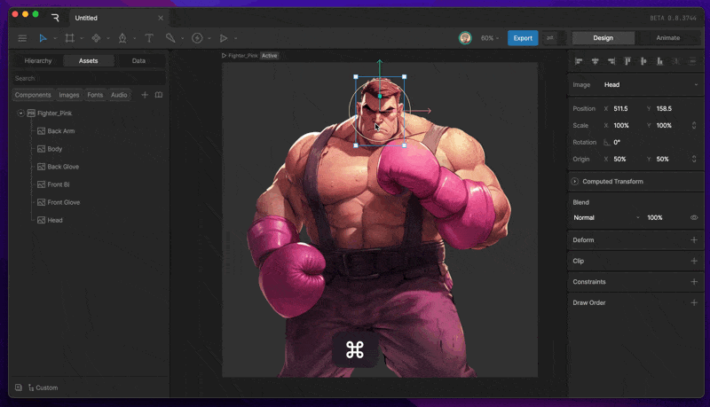The width and height of the screenshot is (710, 407).
Task: Expand the Computed Transform section
Action: pos(575,182)
